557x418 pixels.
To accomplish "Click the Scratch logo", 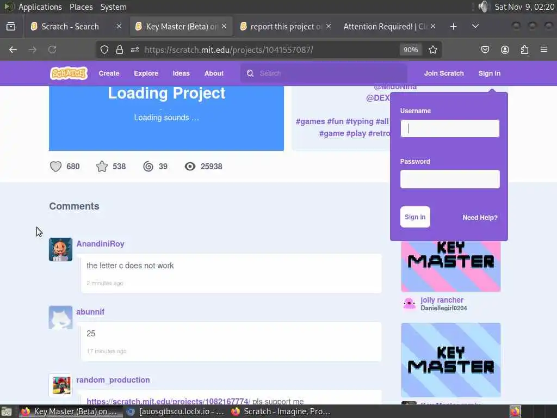I will tap(69, 73).
